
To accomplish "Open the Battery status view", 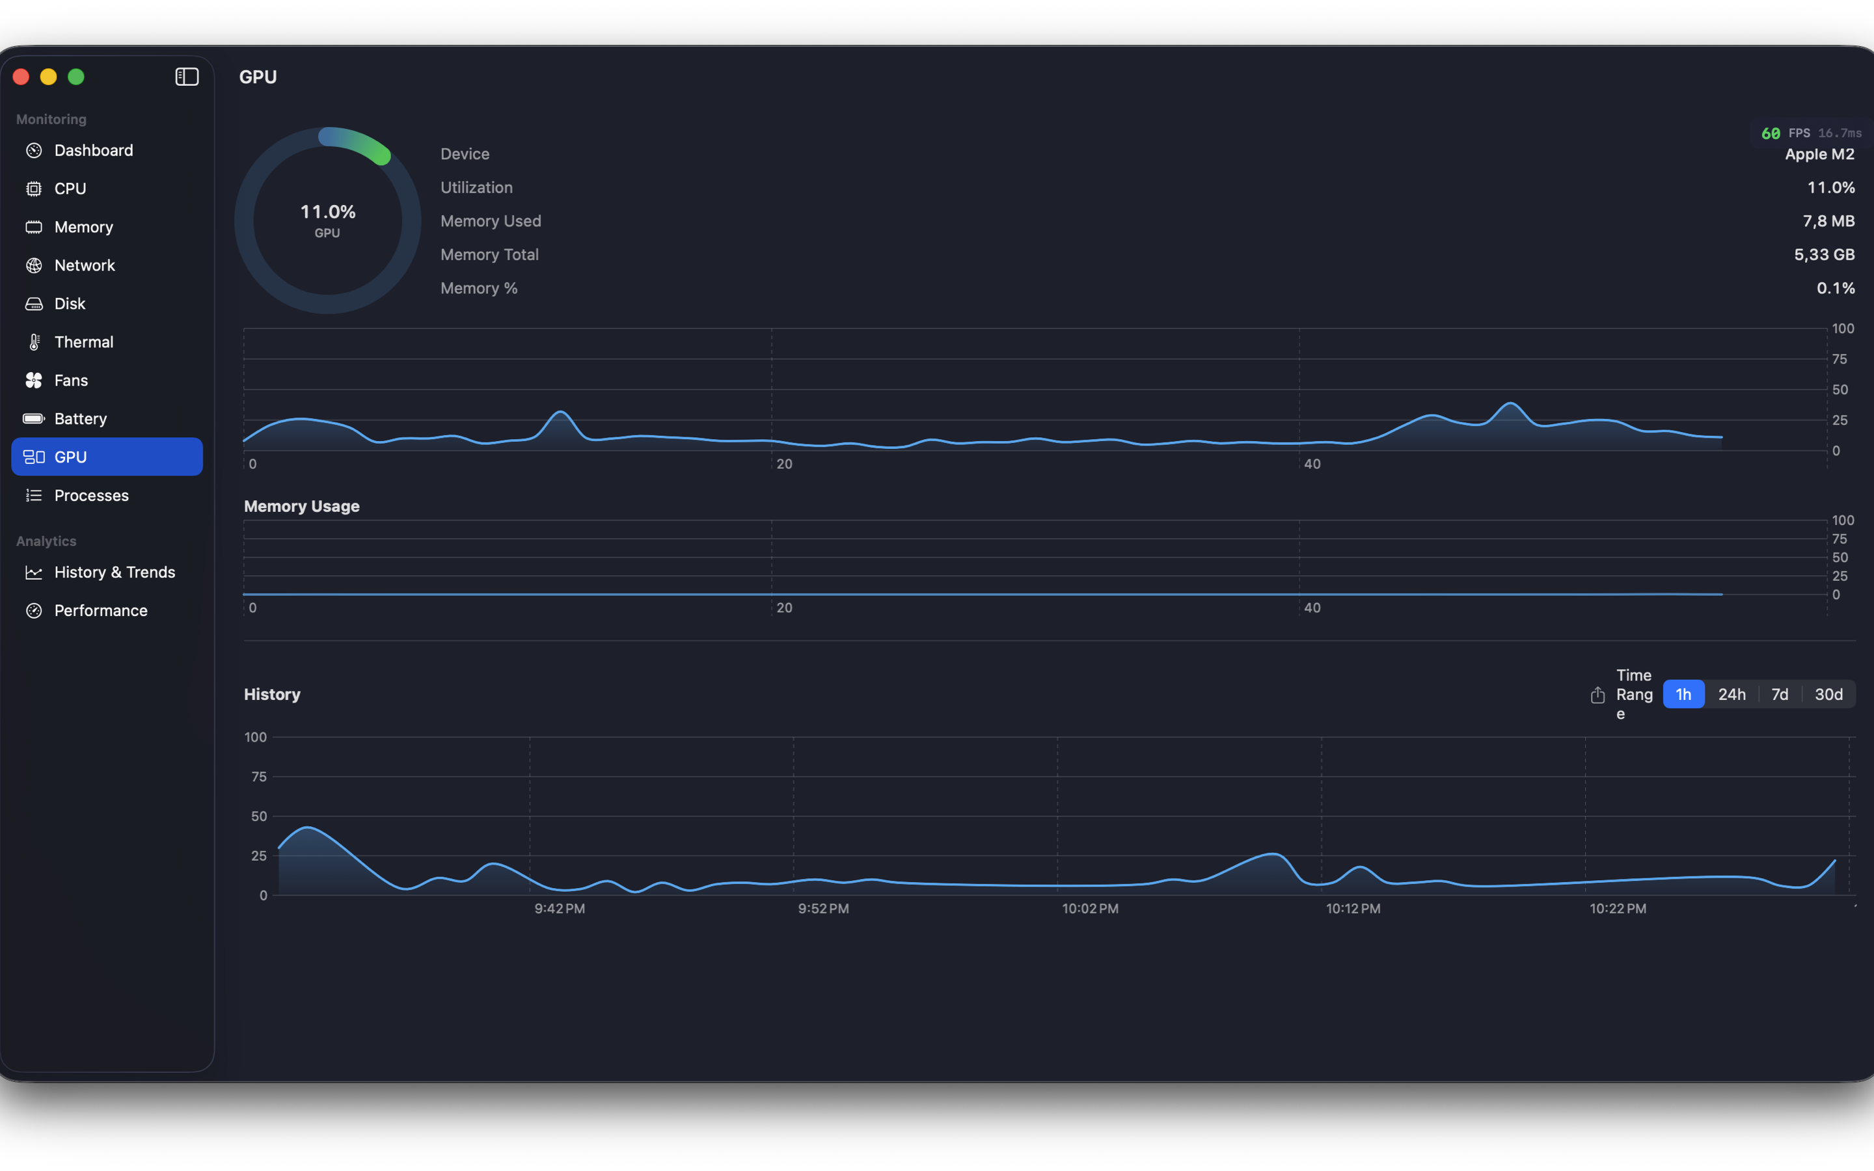I will (x=81, y=418).
